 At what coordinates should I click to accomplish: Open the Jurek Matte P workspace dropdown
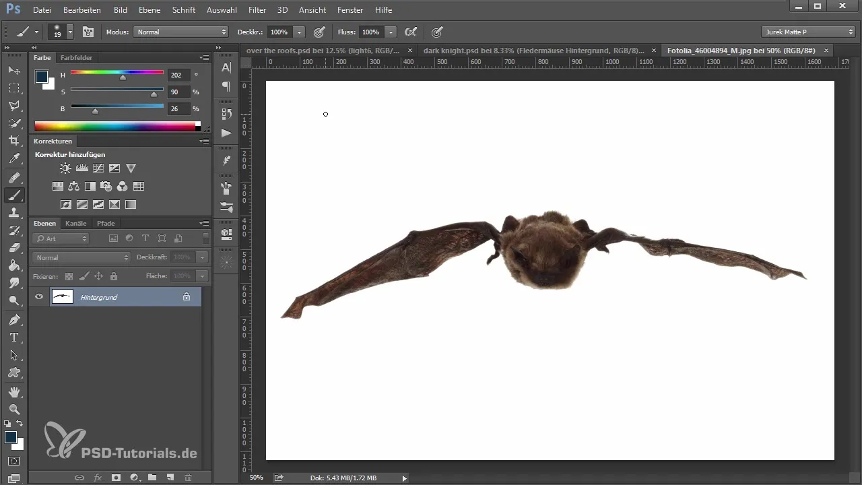[x=808, y=32]
